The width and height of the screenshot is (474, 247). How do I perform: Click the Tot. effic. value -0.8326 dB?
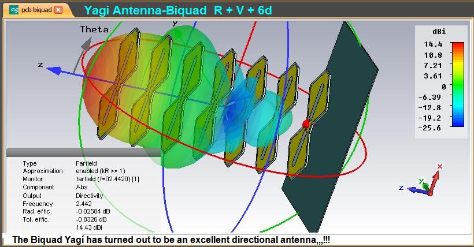click(x=91, y=219)
